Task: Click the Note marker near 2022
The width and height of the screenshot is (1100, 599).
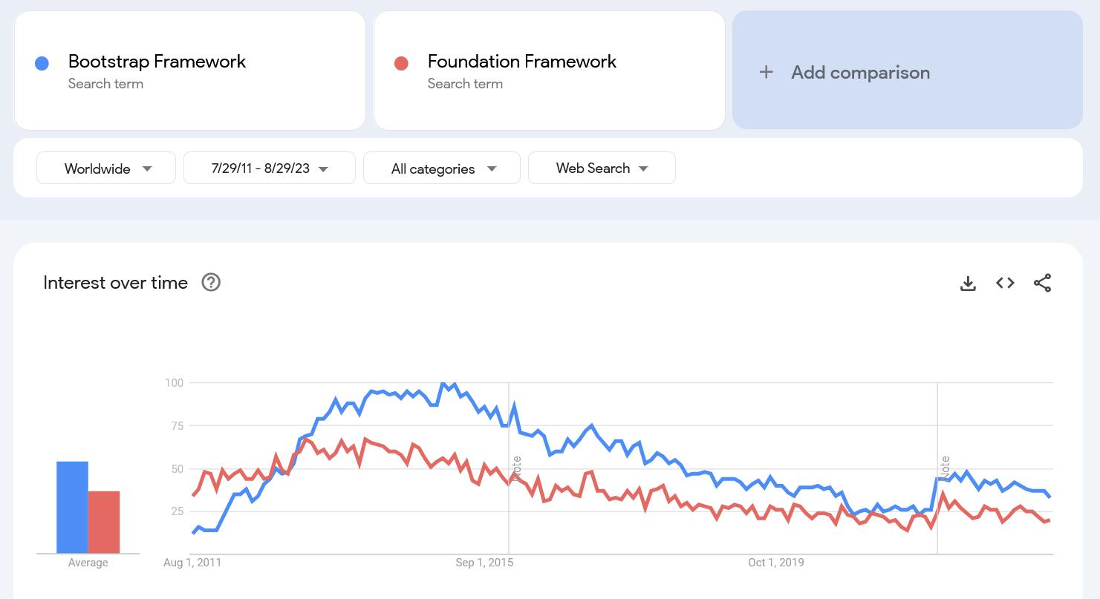Action: pos(946,468)
